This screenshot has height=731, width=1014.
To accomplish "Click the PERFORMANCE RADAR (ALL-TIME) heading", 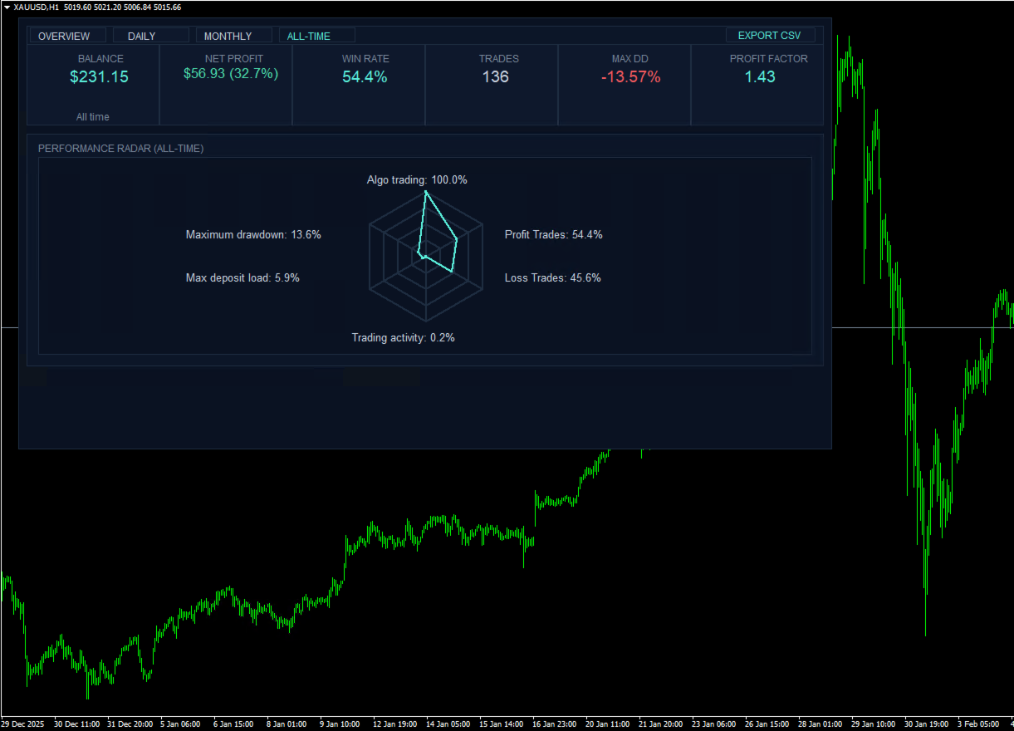I will click(x=121, y=149).
